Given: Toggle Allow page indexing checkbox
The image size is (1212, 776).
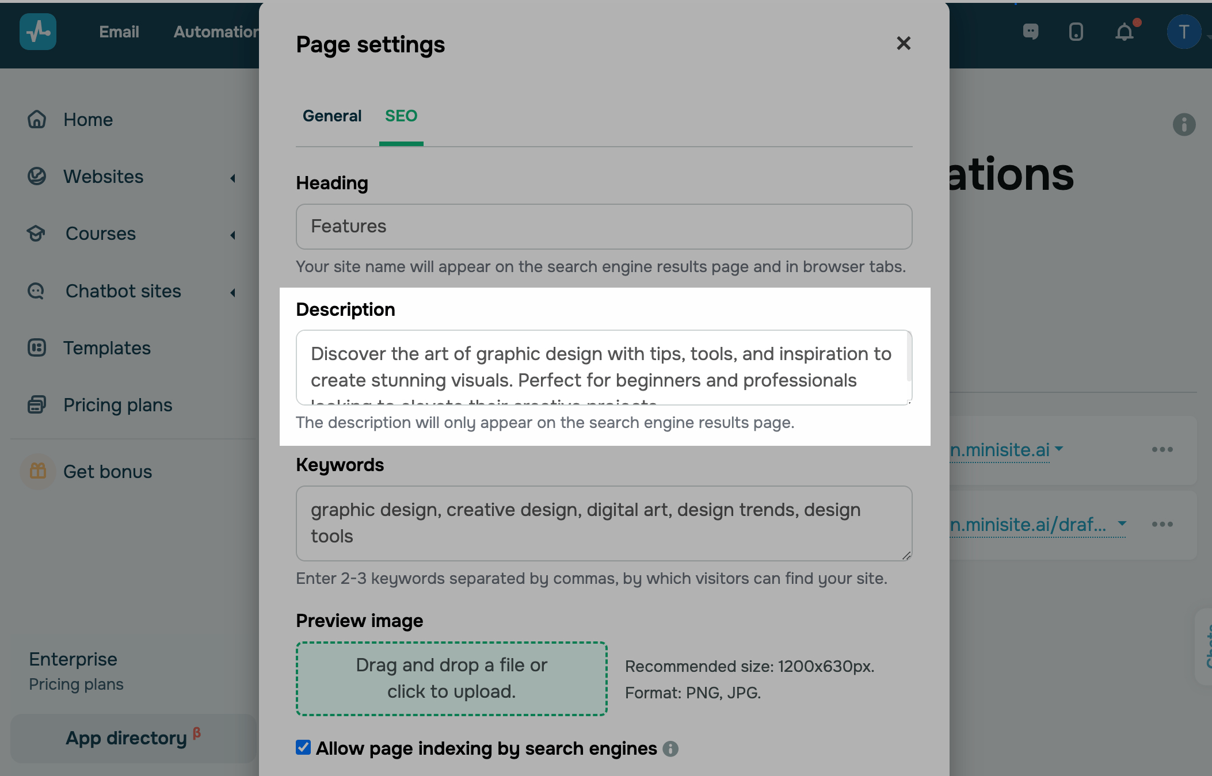Looking at the screenshot, I should click(303, 747).
